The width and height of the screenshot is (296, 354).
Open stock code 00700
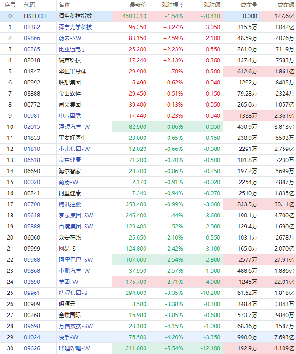pos(32,204)
